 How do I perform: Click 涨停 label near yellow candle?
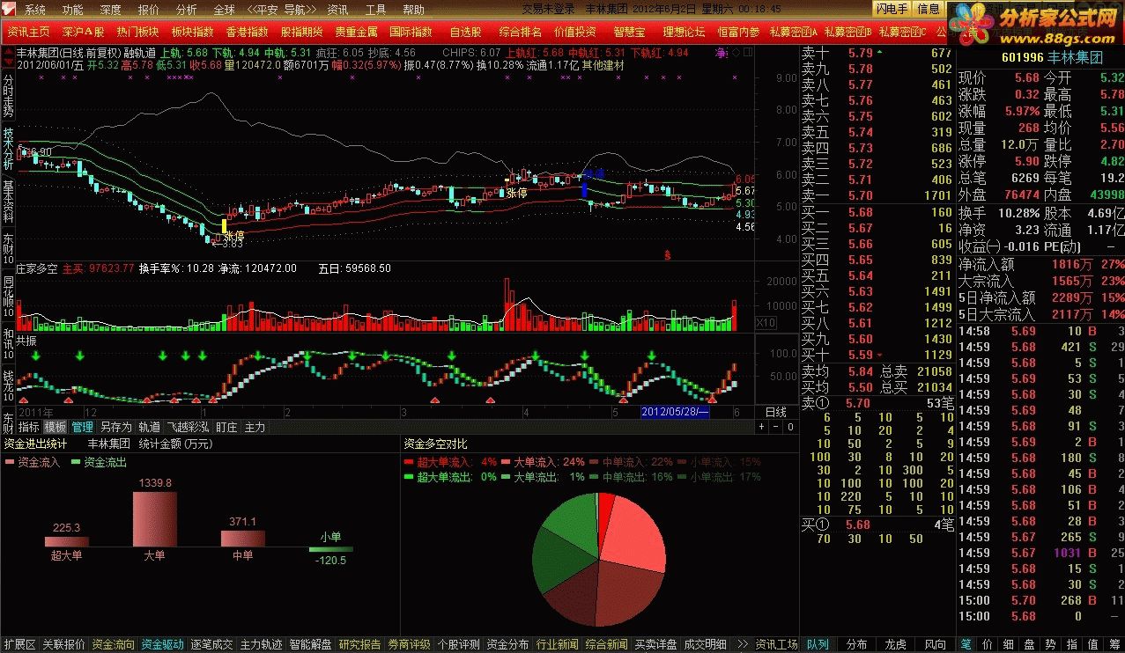click(233, 236)
